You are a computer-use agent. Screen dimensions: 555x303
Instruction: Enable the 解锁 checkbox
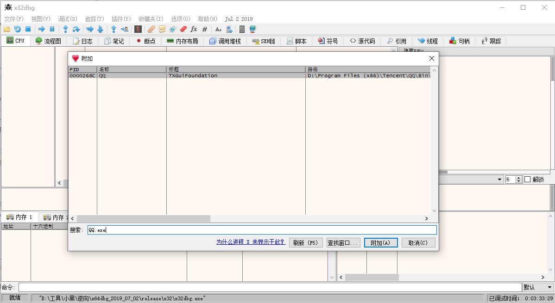pos(527,179)
